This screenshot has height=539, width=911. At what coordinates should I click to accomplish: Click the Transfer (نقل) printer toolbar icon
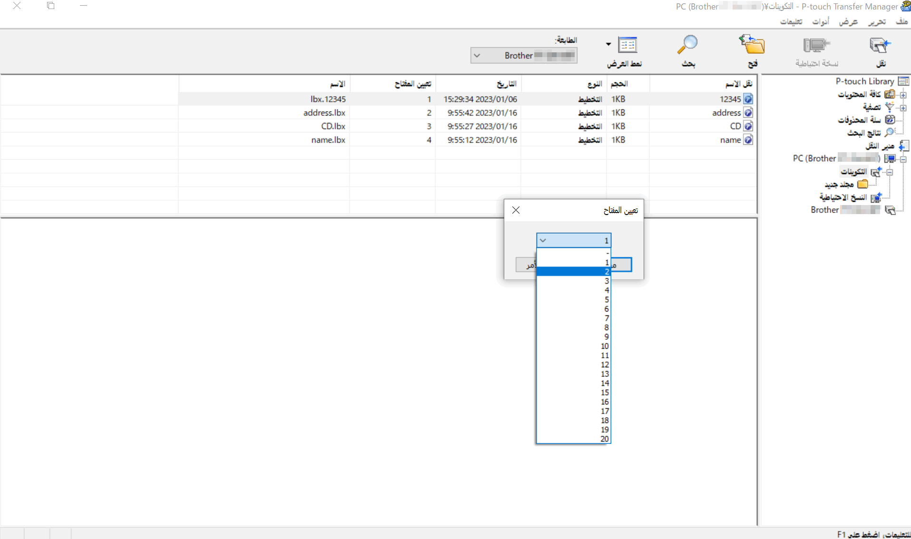coord(880,46)
